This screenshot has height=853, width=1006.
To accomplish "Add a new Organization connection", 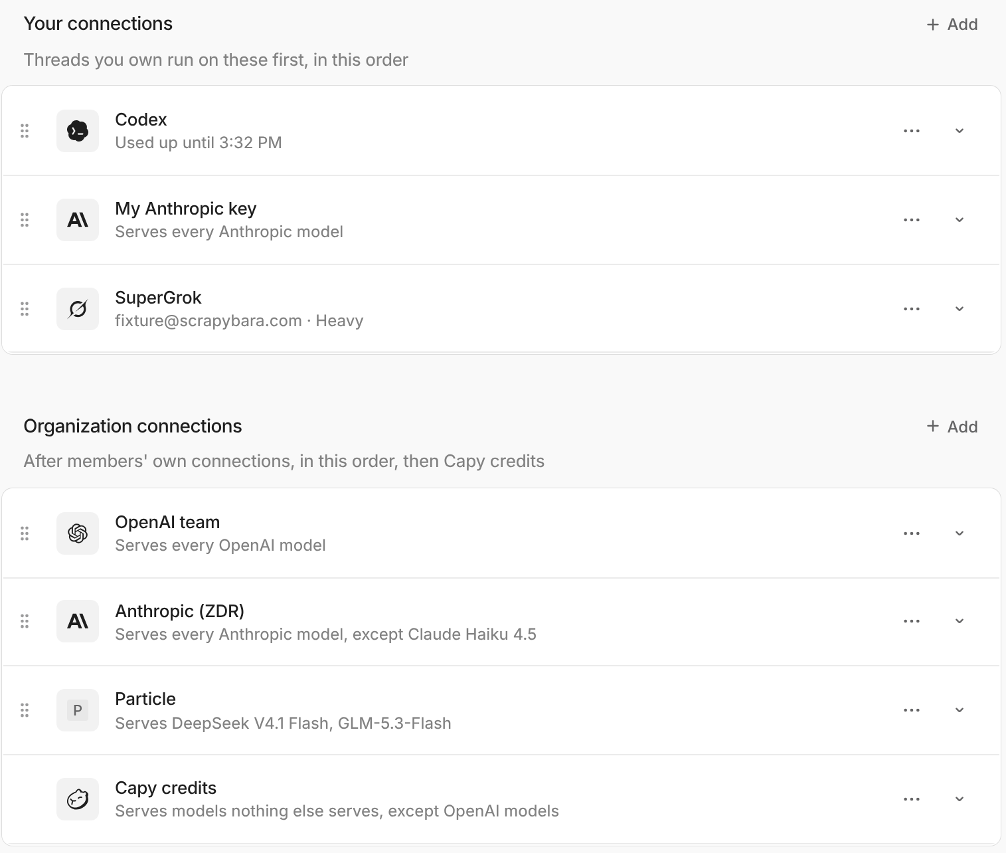I will coord(952,427).
